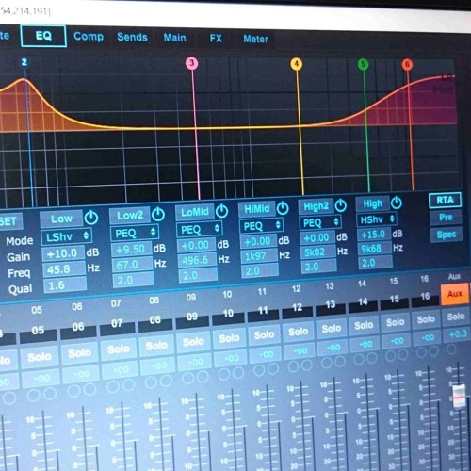Click Low2 gain field +9.50
471x471 pixels.
(x=131, y=249)
